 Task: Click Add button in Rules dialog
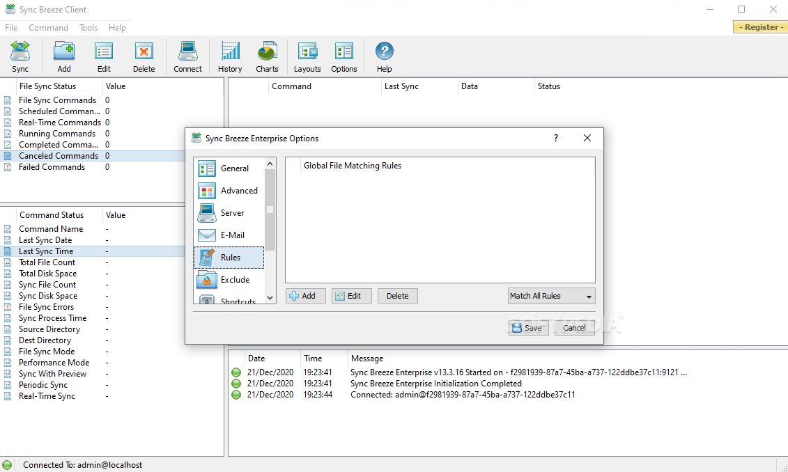point(306,297)
